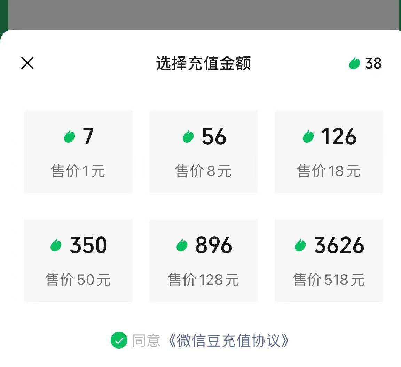Click the bean icon in the 56 card
The image size is (401, 367).
[x=188, y=137]
